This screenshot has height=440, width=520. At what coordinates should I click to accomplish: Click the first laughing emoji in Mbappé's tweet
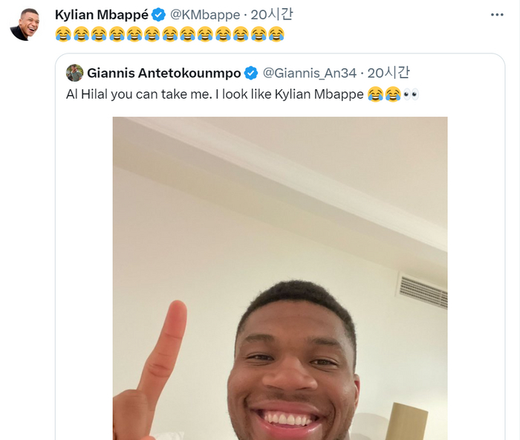pos(63,33)
